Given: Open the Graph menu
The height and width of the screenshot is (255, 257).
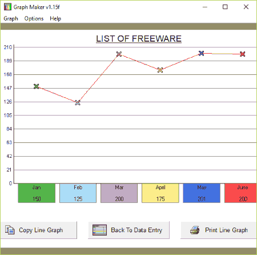Looking at the screenshot, I should click(11, 18).
